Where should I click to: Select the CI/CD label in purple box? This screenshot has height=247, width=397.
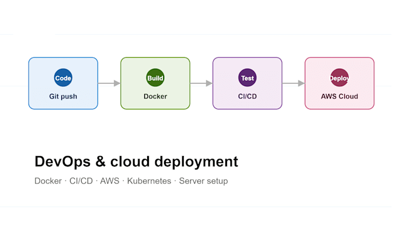click(248, 97)
